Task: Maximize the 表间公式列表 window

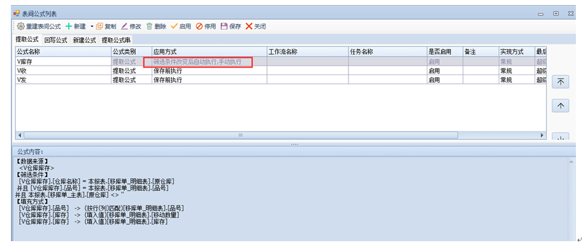Action: (x=556, y=13)
